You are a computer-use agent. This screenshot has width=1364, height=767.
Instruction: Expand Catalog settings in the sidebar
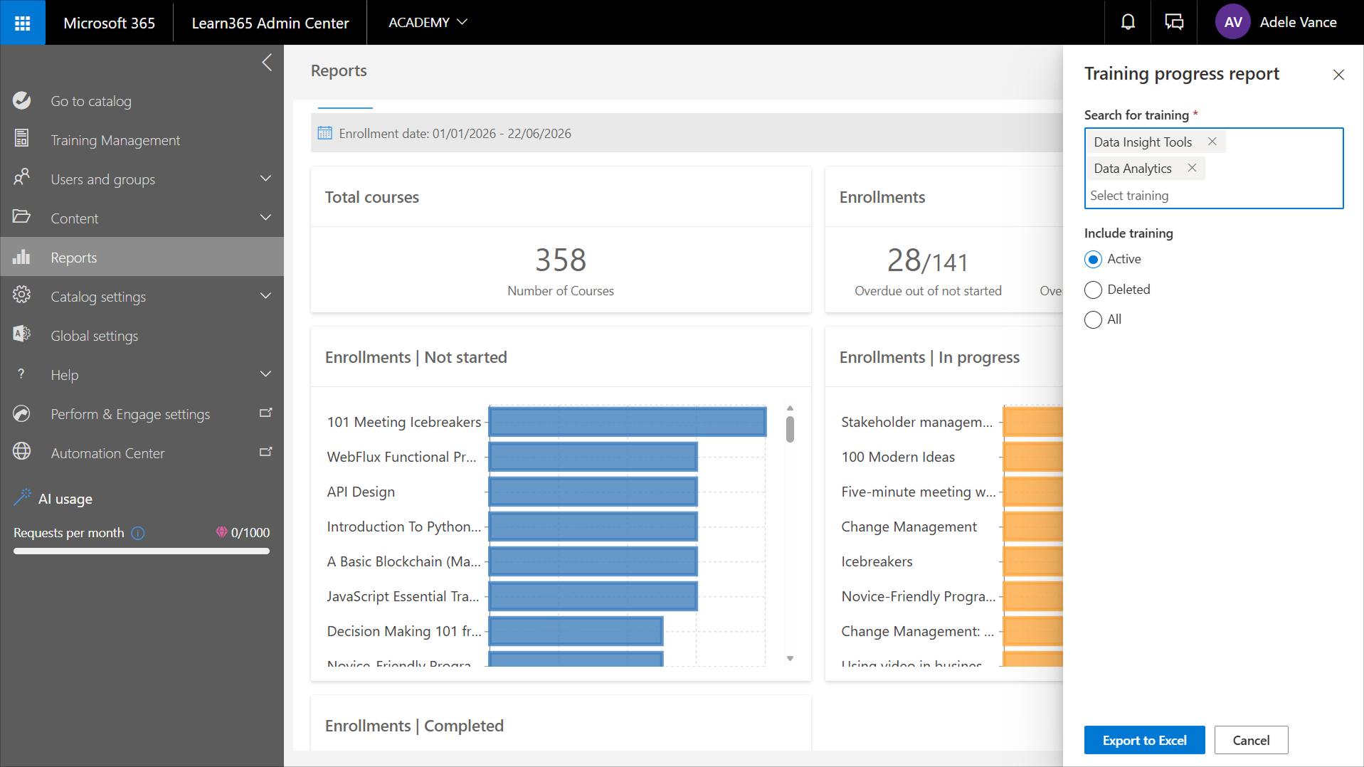tap(265, 296)
